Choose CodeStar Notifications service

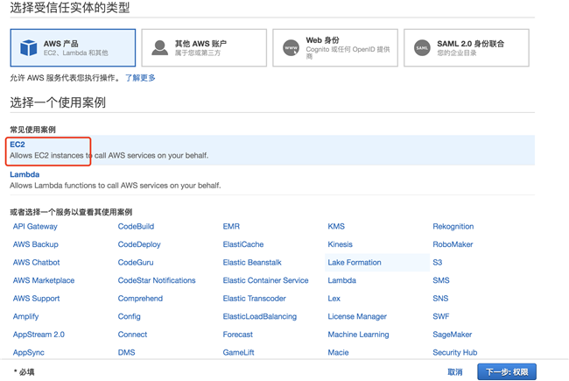click(x=157, y=280)
